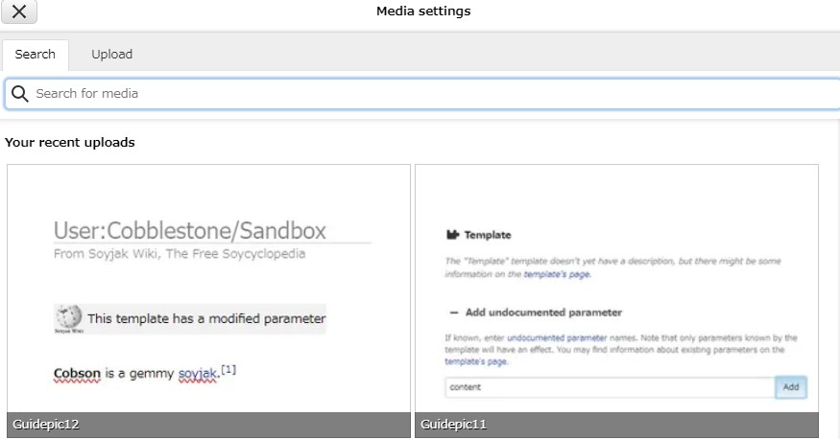Click the [1] reference marker
This screenshot has width=840, height=439.
click(228, 369)
